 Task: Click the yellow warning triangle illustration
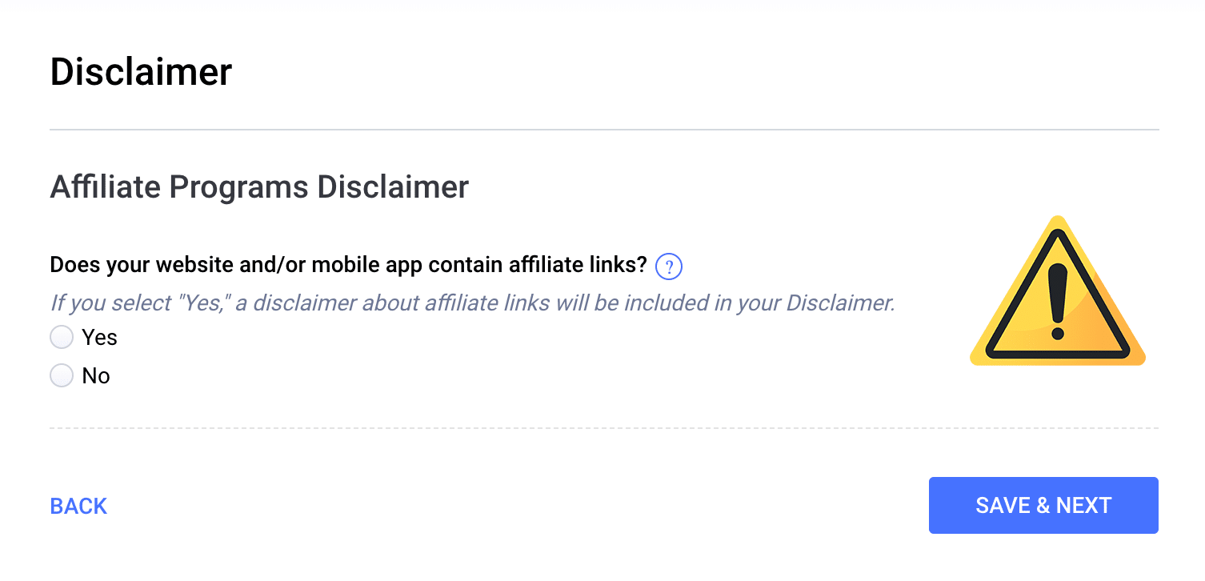tap(1058, 290)
